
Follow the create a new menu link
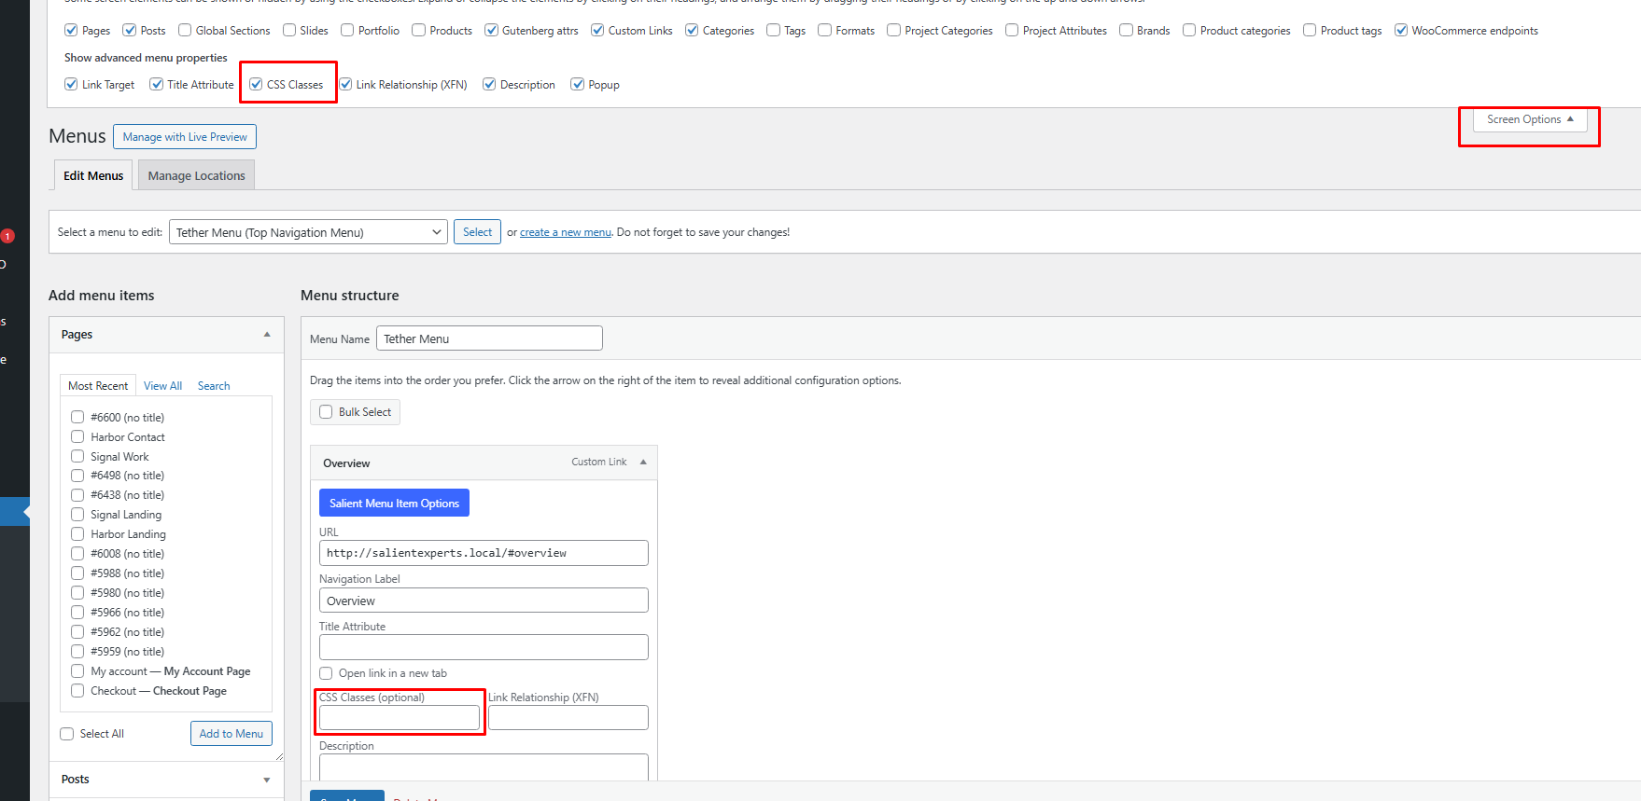pos(565,232)
